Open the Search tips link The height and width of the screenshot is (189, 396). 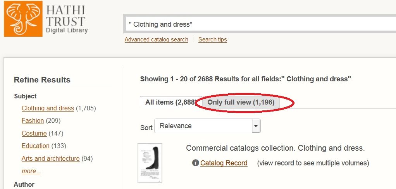pos(213,40)
